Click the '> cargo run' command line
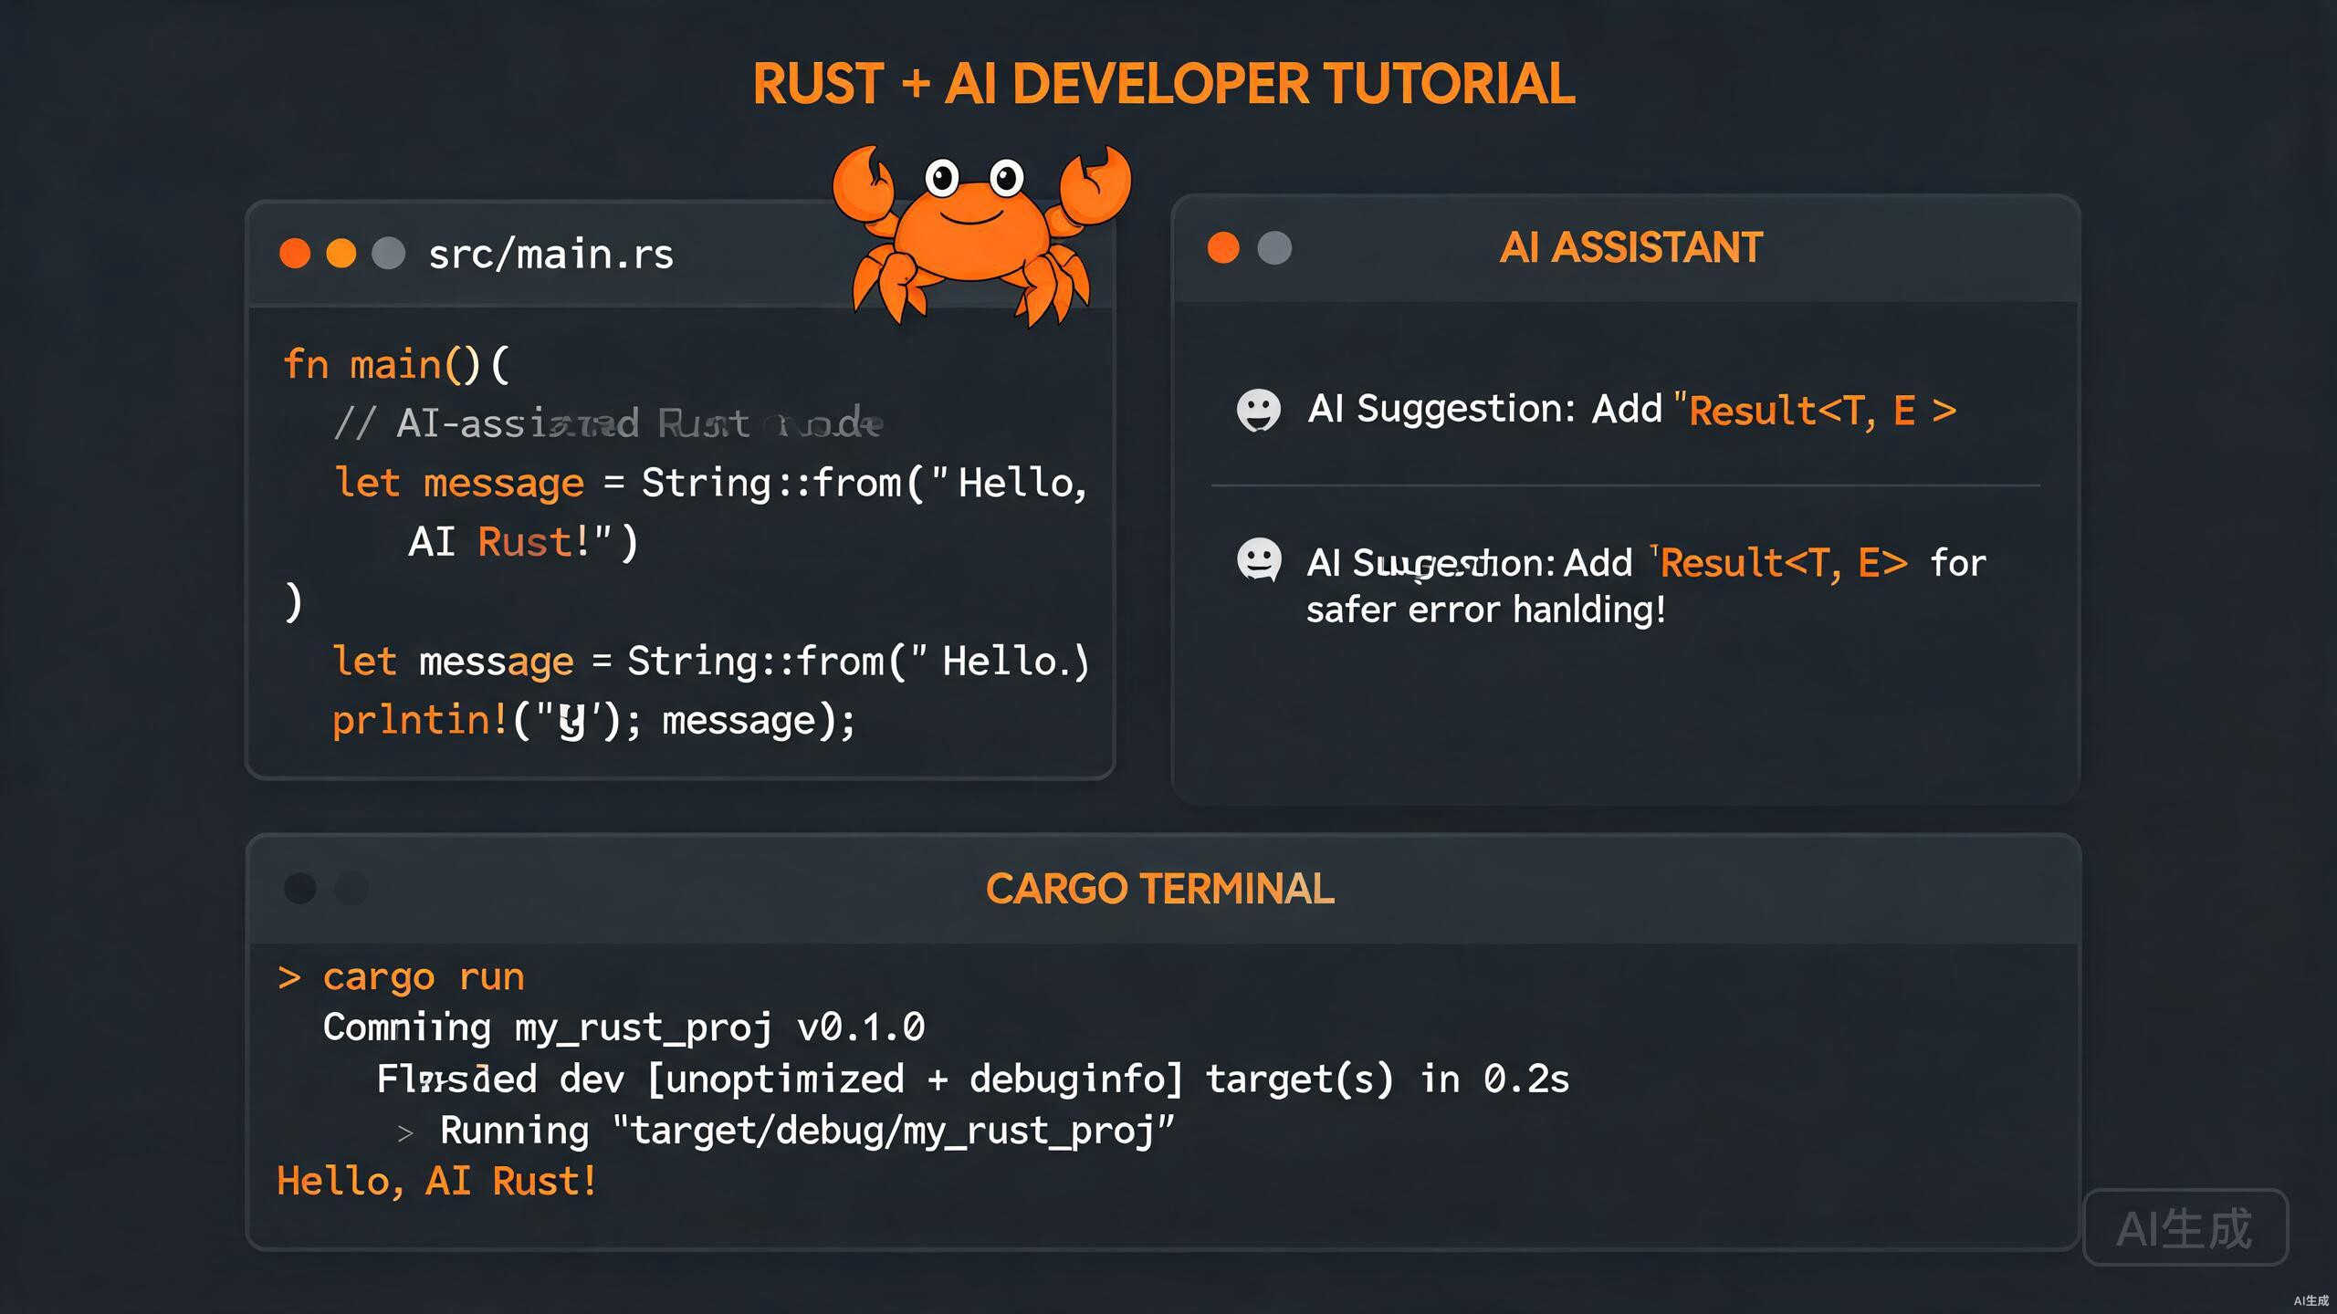The width and height of the screenshot is (2337, 1314). tap(401, 977)
